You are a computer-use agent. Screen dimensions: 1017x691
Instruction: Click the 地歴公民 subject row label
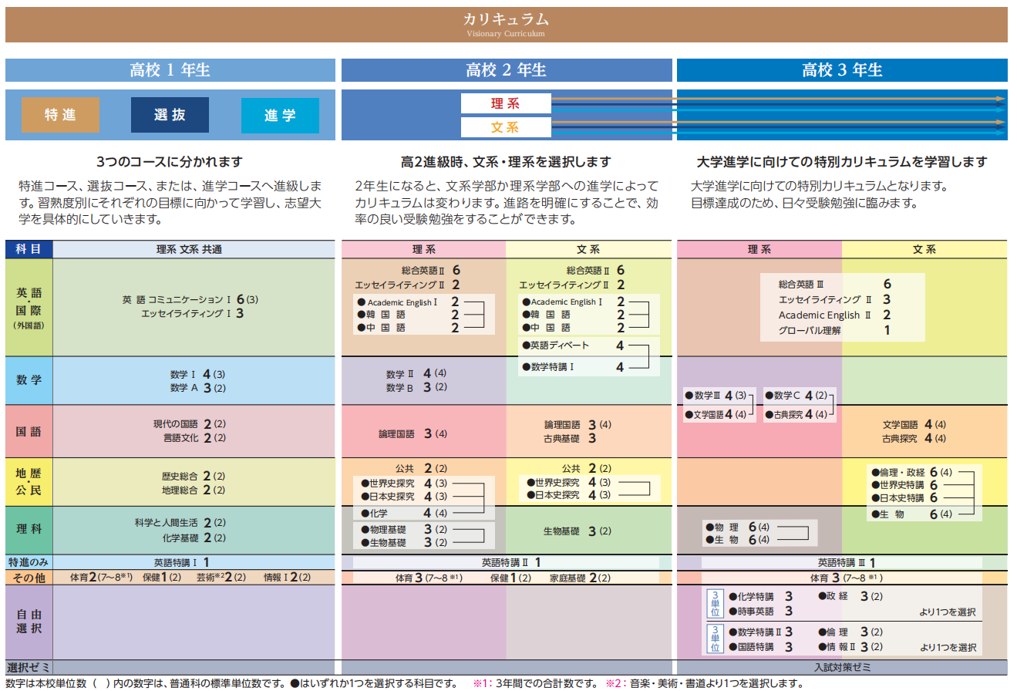(x=29, y=482)
